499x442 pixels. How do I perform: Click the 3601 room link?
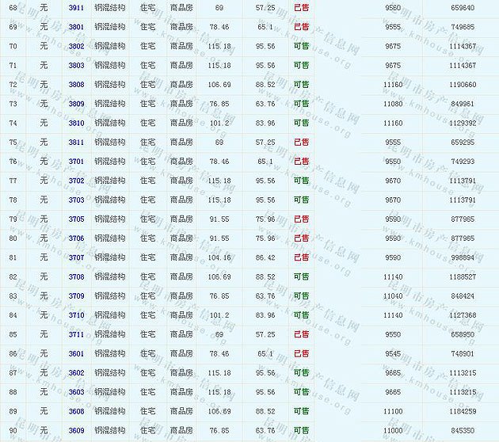(x=76, y=354)
